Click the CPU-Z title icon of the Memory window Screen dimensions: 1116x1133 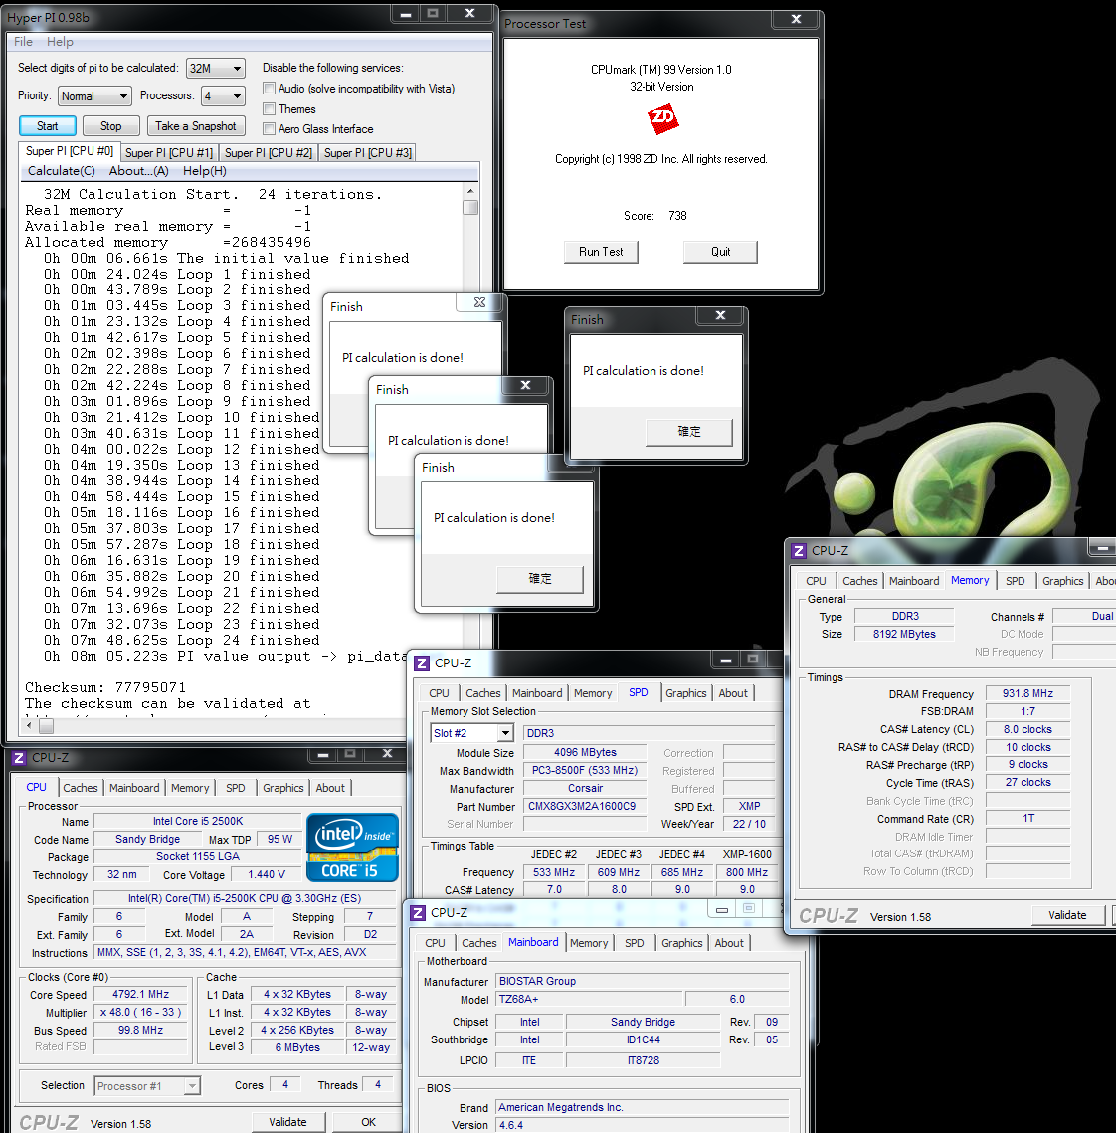(x=798, y=551)
